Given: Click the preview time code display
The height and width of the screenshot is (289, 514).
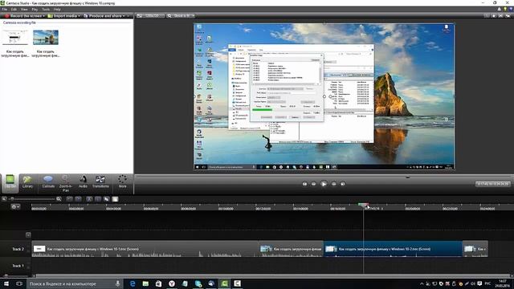Looking at the screenshot, I should point(492,184).
